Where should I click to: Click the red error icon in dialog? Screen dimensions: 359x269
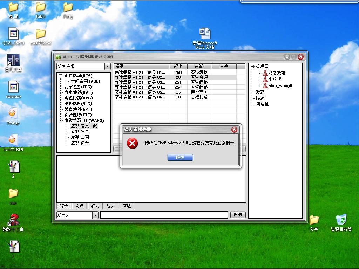click(x=132, y=143)
